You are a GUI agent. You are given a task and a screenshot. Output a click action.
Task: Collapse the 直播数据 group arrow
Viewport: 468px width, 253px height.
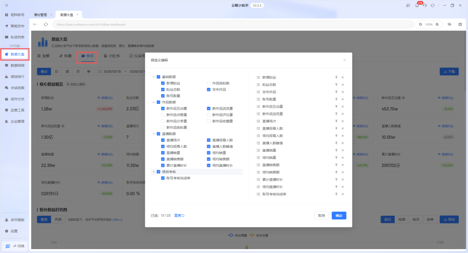(154, 134)
